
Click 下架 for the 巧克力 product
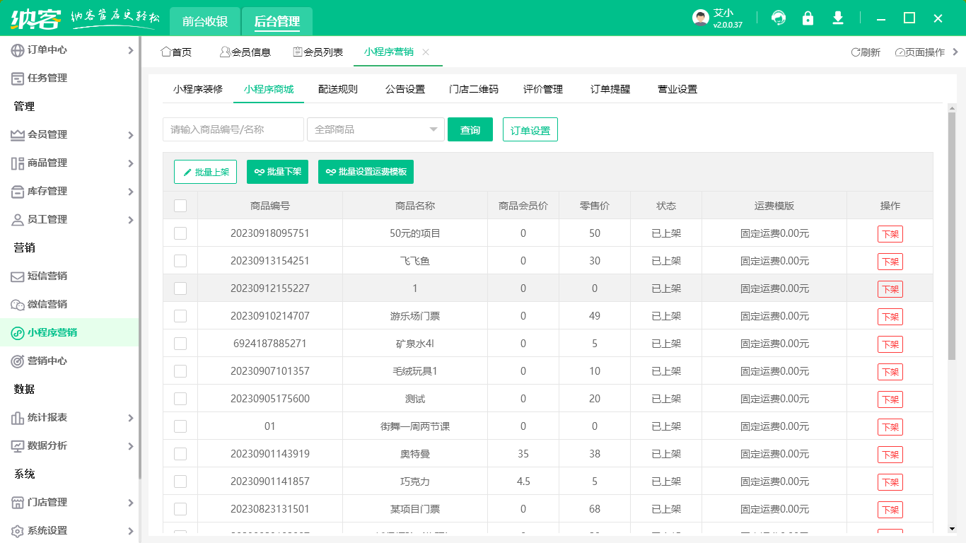890,481
